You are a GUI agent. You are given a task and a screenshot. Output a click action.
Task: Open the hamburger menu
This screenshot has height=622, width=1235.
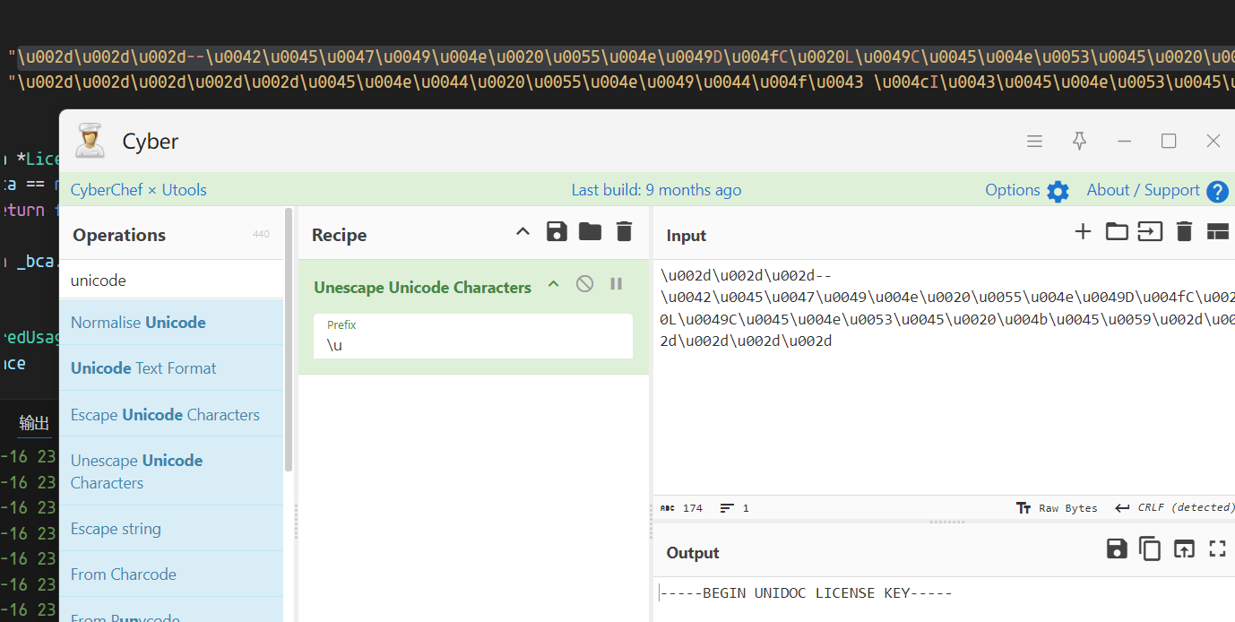click(x=1034, y=141)
